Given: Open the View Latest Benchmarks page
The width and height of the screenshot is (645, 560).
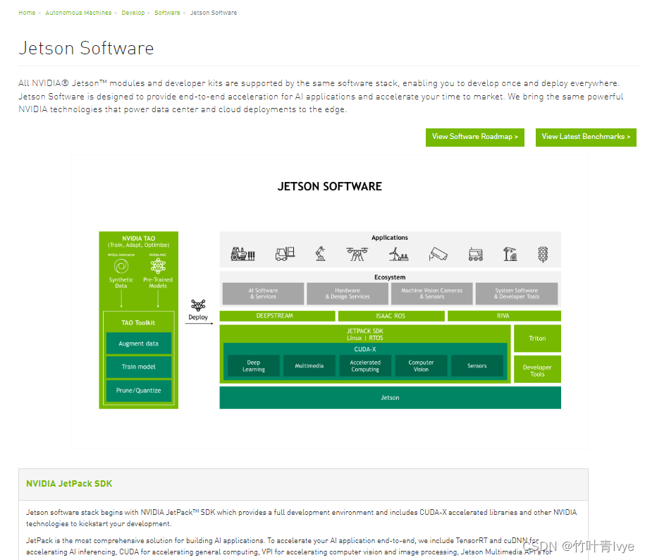Looking at the screenshot, I should (x=586, y=137).
